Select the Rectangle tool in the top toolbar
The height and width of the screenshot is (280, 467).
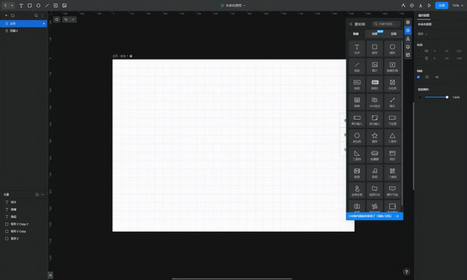coord(30,6)
